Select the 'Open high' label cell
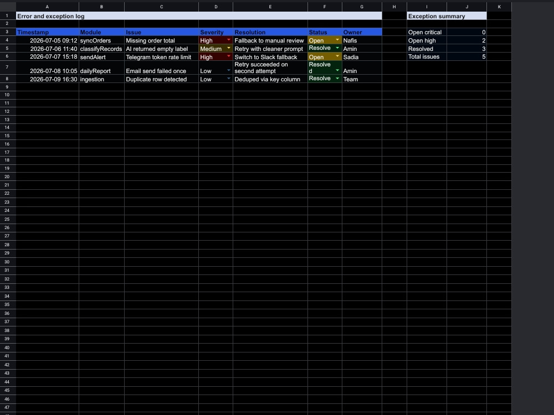This screenshot has height=415, width=554. coord(427,40)
